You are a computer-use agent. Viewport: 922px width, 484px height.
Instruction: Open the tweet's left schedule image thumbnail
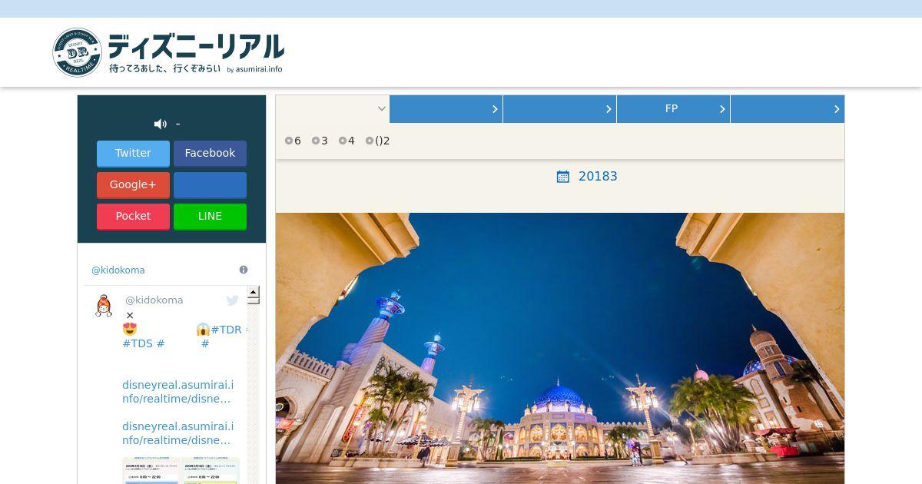(151, 470)
